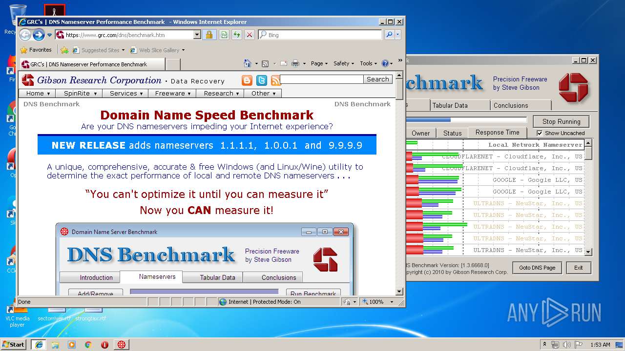The width and height of the screenshot is (625, 351).
Task: Click the Bing search magnifier button
Action: tap(389, 35)
